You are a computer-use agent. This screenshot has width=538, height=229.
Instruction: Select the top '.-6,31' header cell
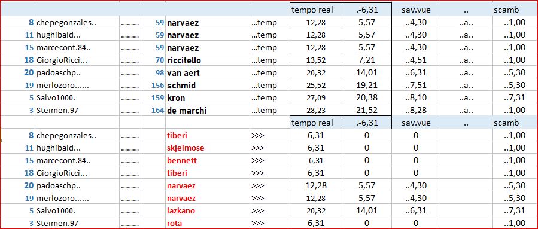367,10
